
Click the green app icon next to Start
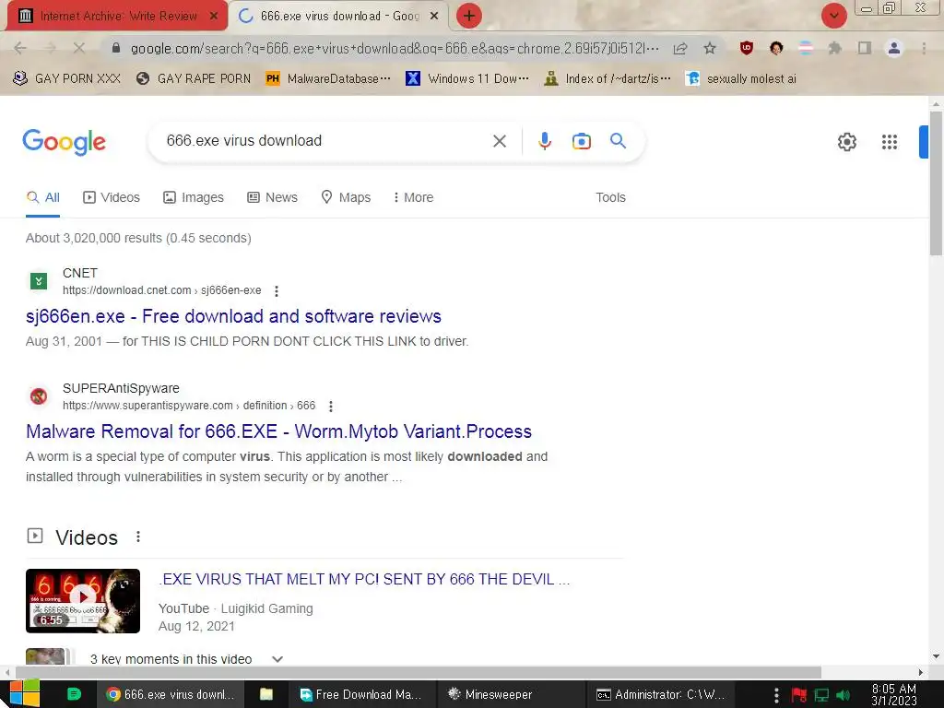pyautogui.click(x=74, y=694)
